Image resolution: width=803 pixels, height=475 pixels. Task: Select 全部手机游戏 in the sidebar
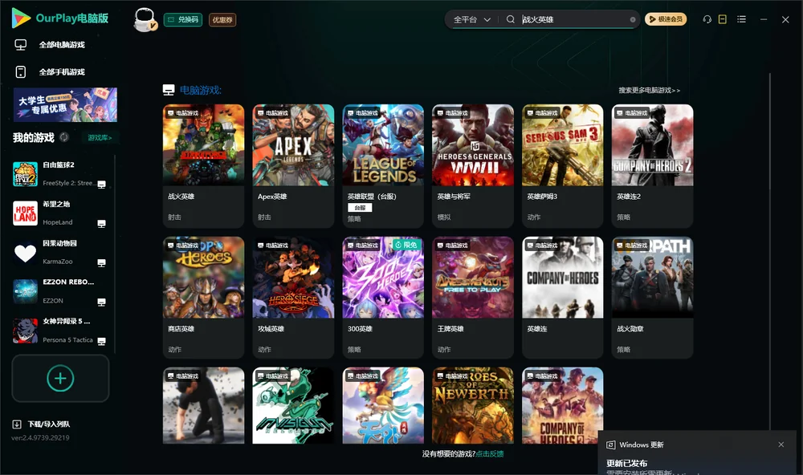coord(62,71)
